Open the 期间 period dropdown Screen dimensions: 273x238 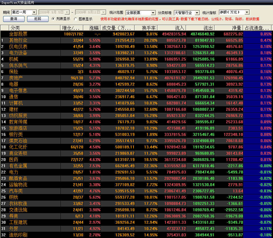(34, 12)
